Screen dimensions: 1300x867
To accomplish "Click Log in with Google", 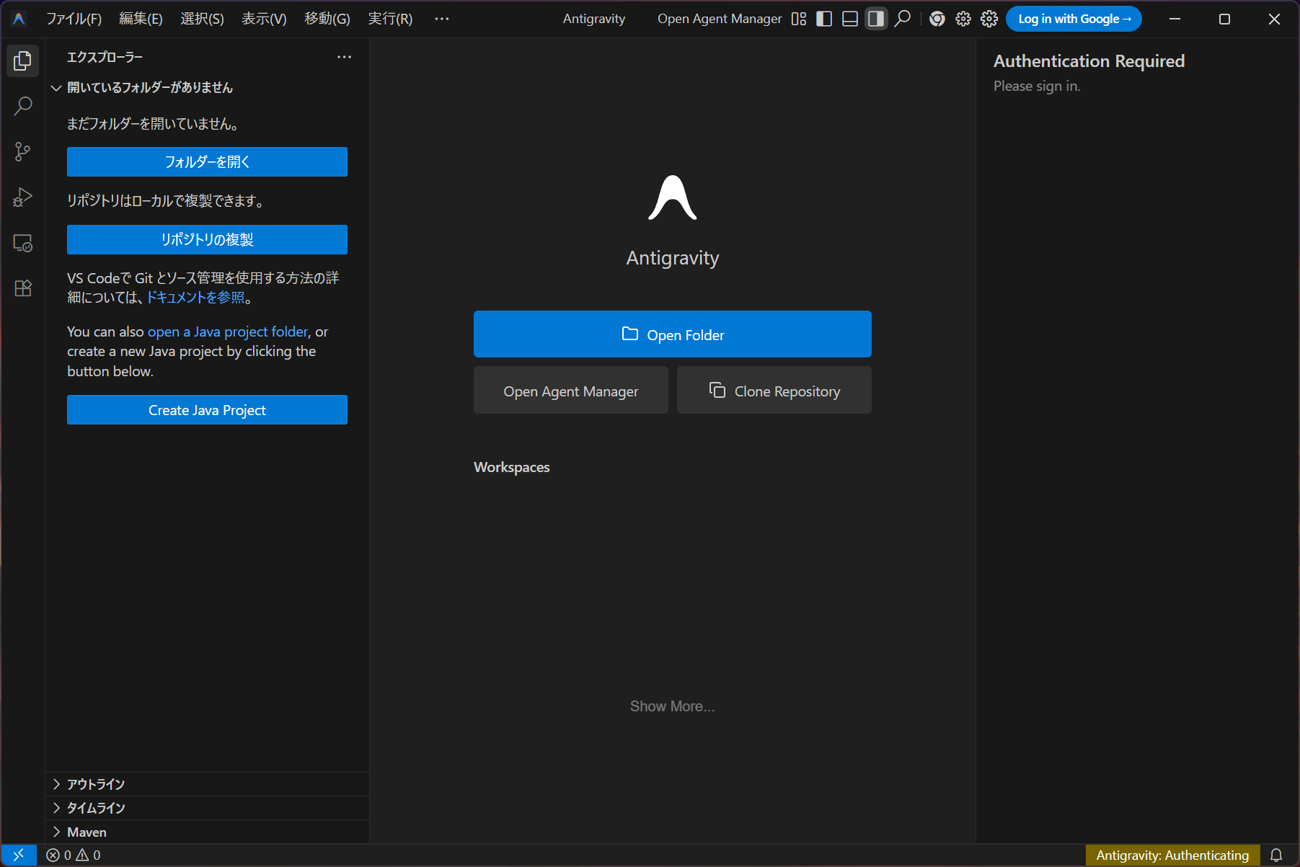I will 1074,19.
